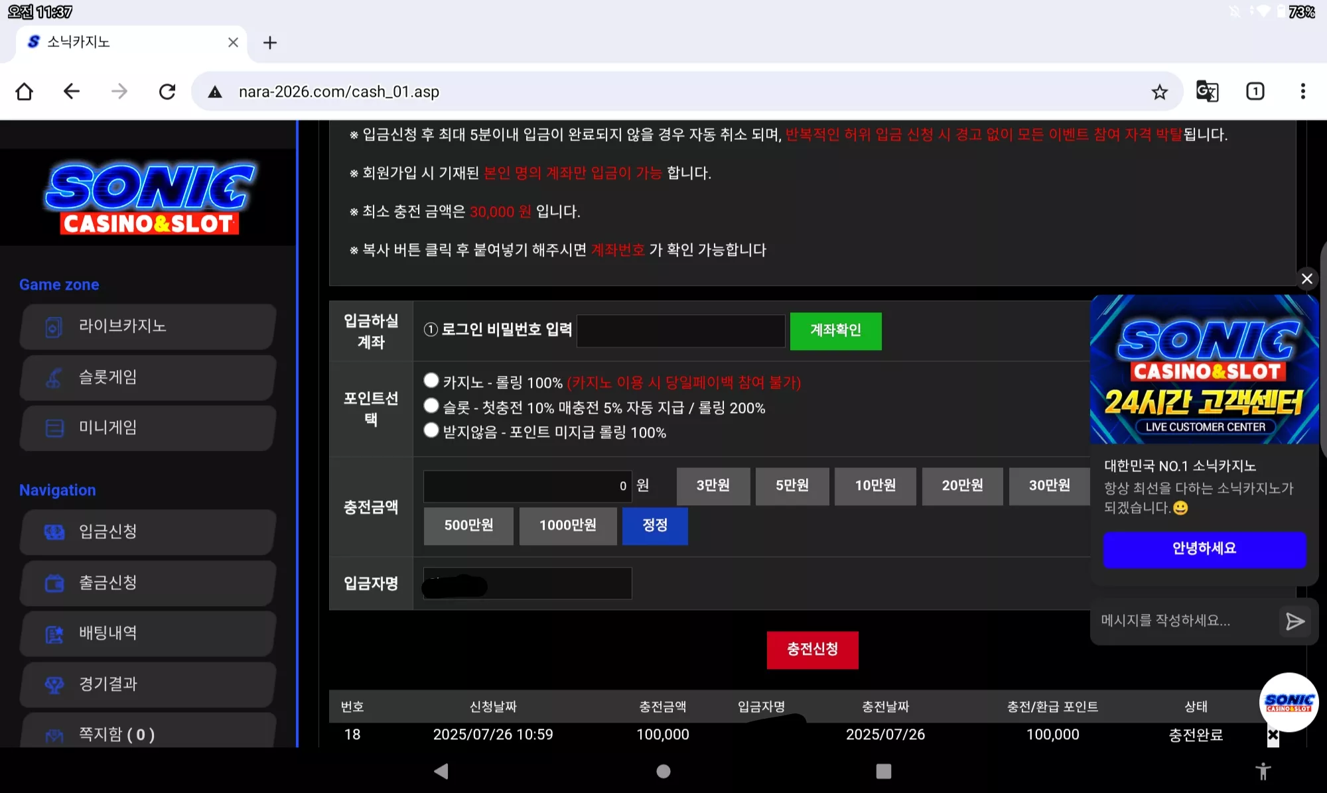This screenshot has width=1327, height=793.
Task: Click the 슬롯게임 menu icon
Action: click(54, 377)
